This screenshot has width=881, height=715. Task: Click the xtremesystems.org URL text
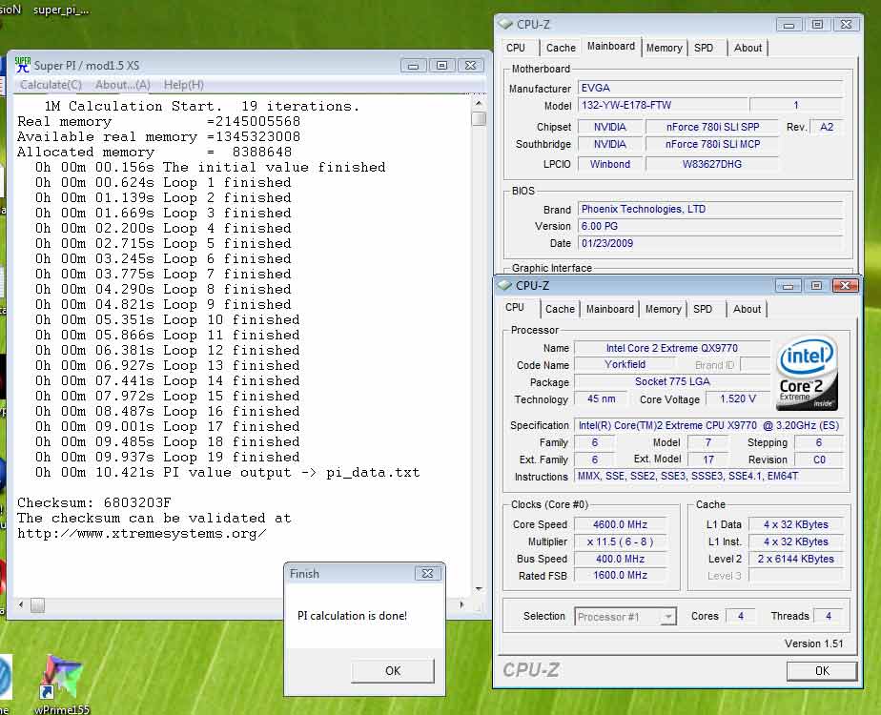pyautogui.click(x=141, y=534)
